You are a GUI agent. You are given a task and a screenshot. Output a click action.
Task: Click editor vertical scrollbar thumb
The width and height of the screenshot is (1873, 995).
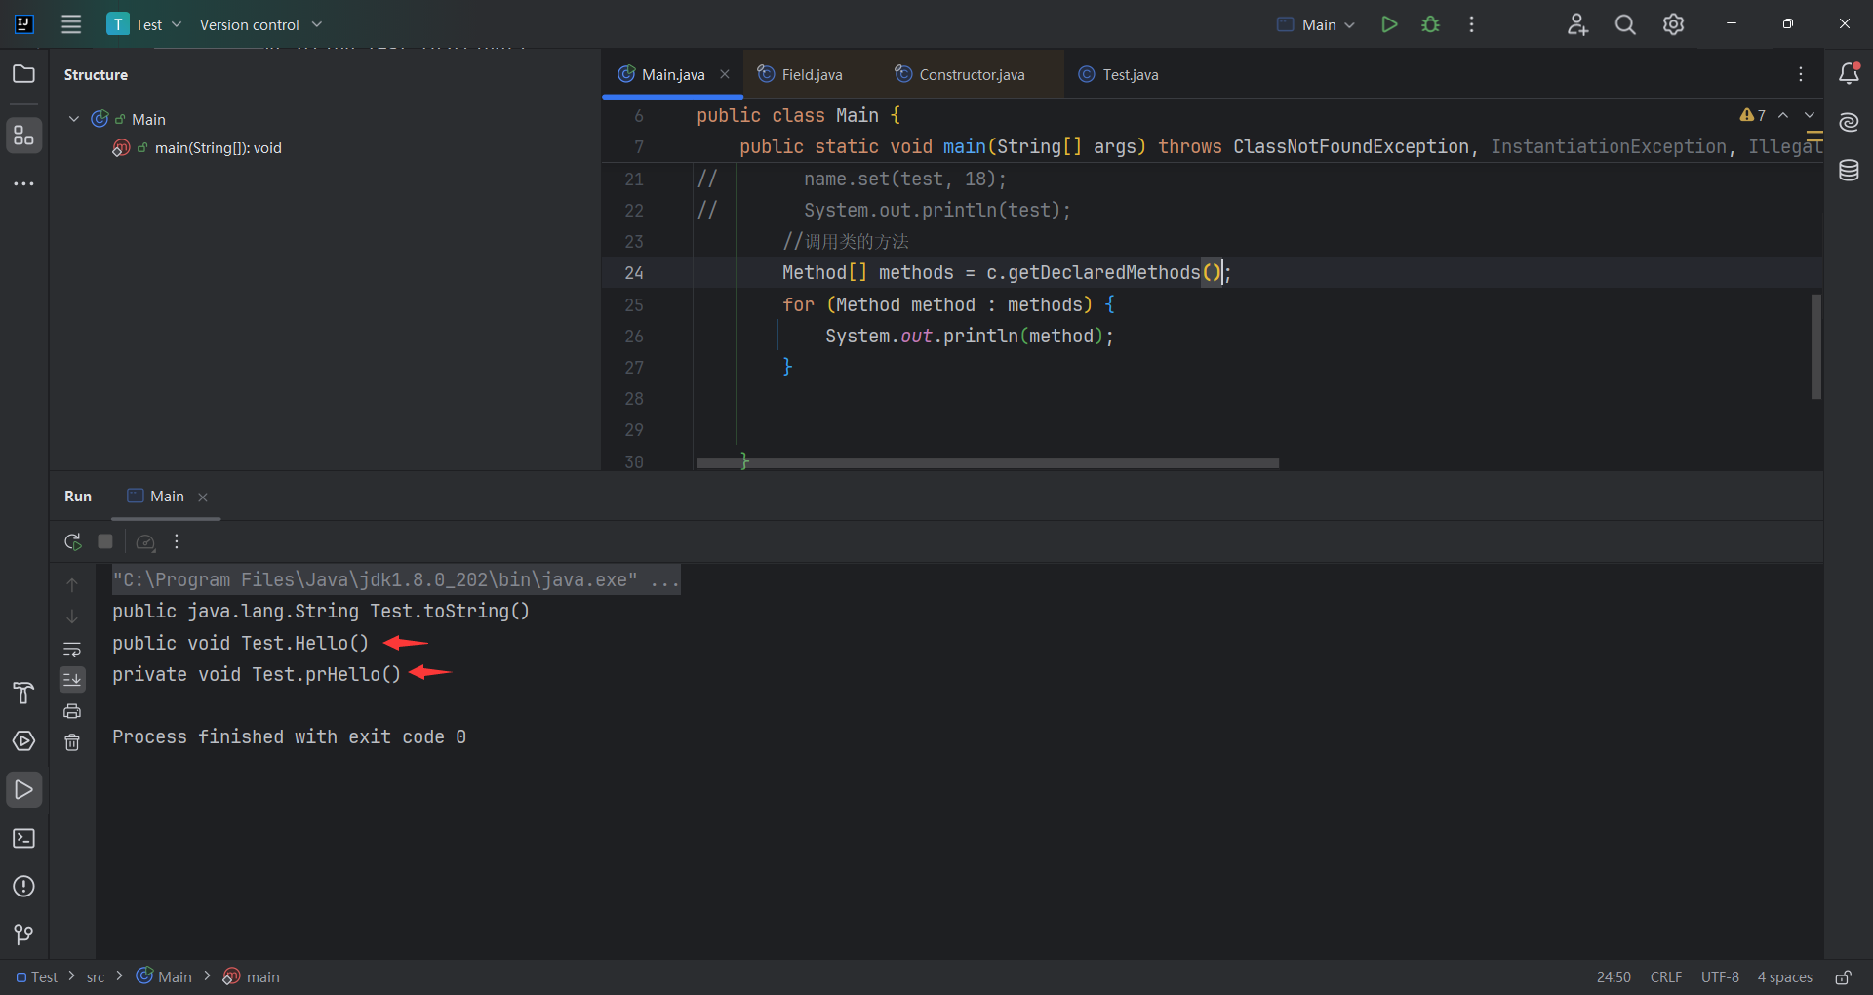point(1816,346)
